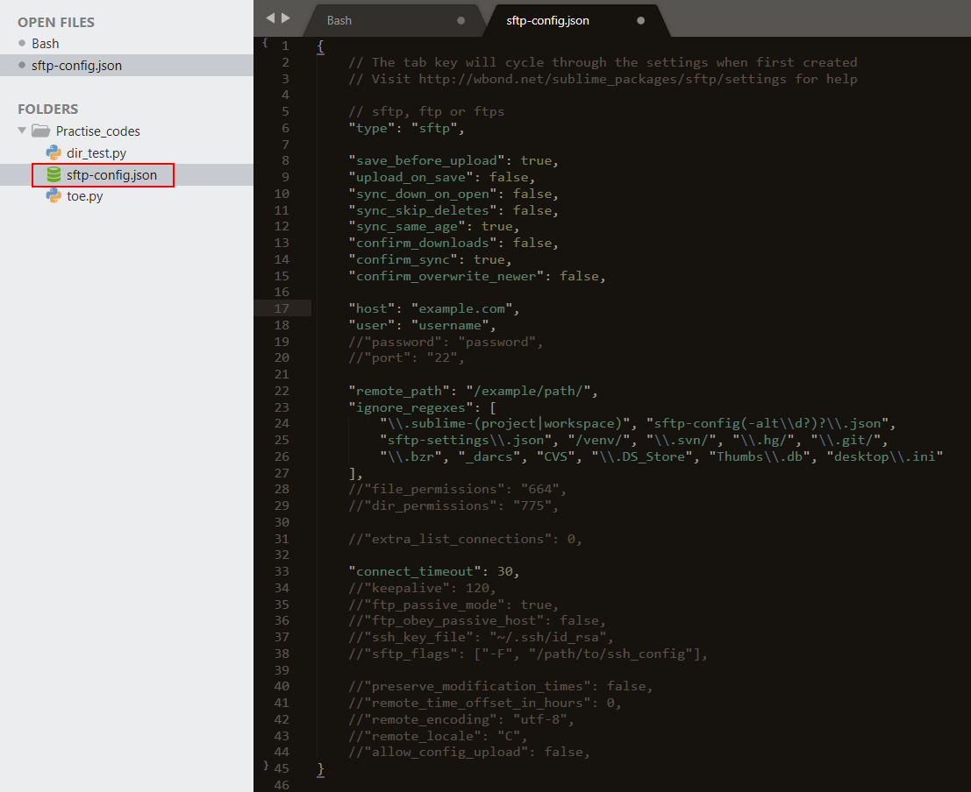Click the Python icon beside dir_test.py

[54, 153]
